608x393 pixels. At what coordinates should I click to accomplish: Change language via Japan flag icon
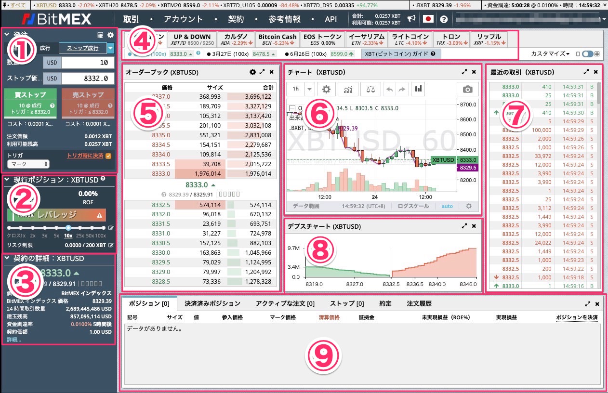428,19
